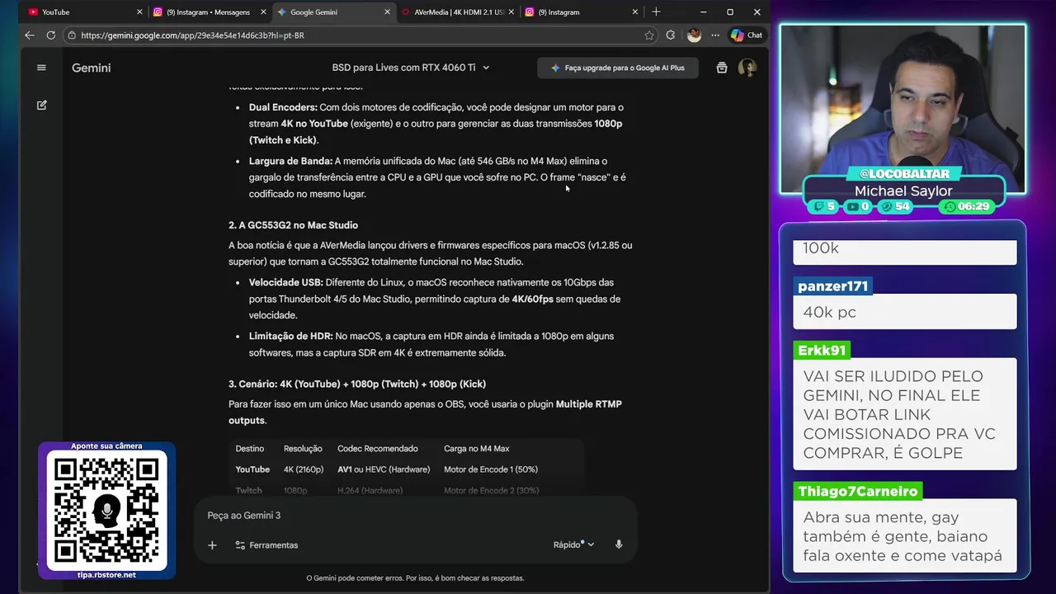Click the Dual Encoders bullet heading

click(283, 107)
